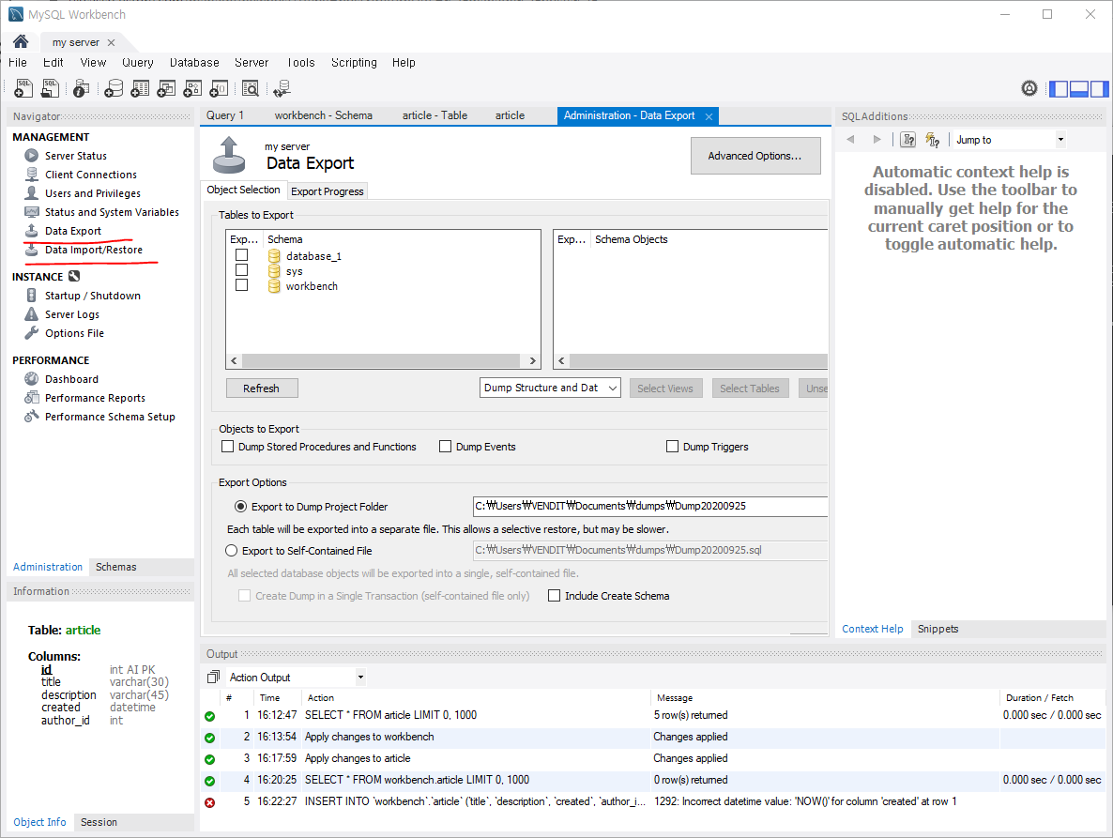
Task: Check the sys schema export box
Action: [241, 269]
